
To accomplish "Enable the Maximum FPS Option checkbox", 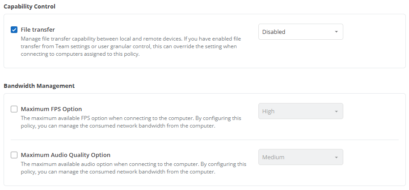I will 14,109.
